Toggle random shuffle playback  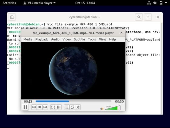click(78, 107)
